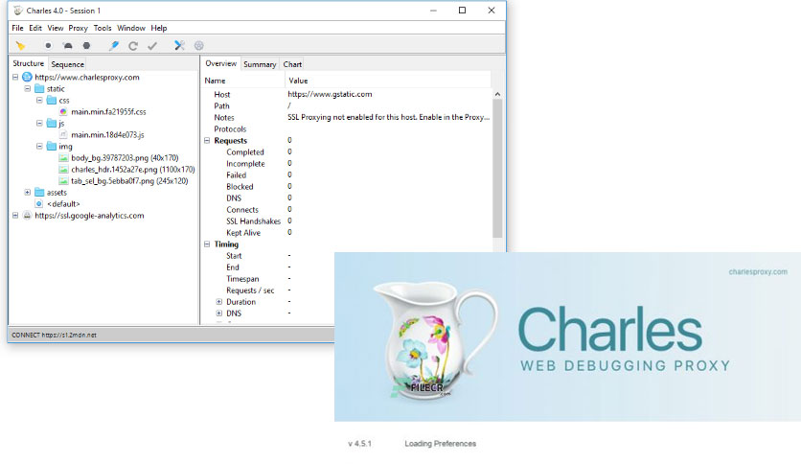Screen dimensions: 801x464
Task: Click the scrollbar up arrow in Overview
Action: click(x=497, y=95)
